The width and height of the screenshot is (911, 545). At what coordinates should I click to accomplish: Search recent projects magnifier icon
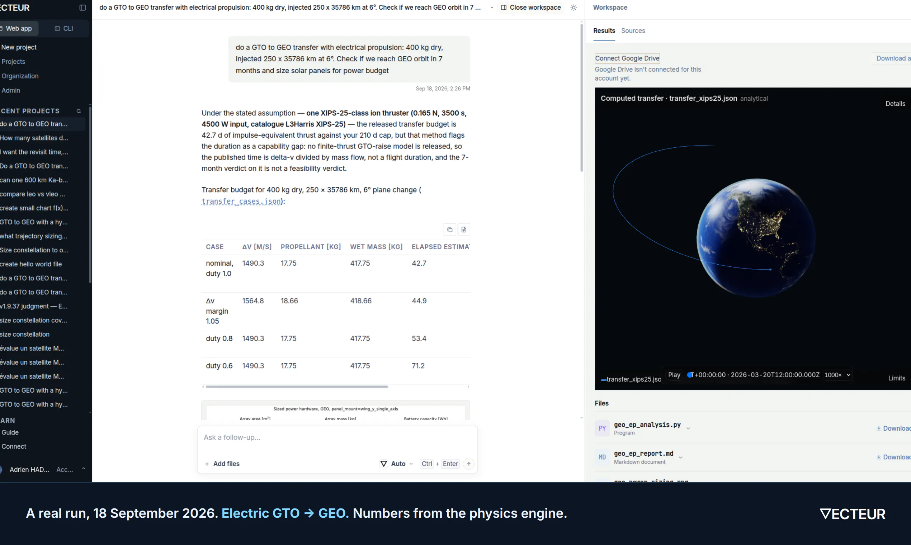(x=79, y=111)
